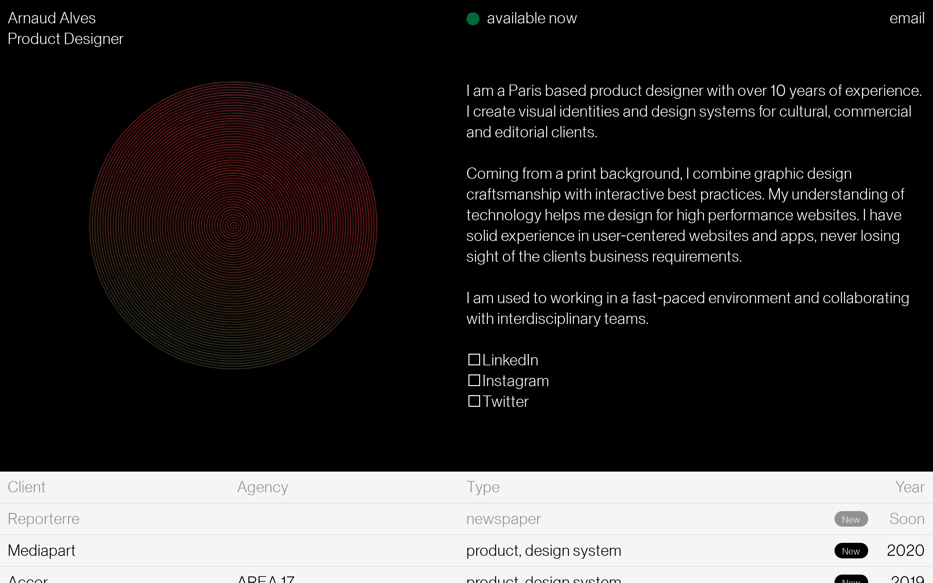Click the New badge on Reporterre row

pyautogui.click(x=851, y=519)
